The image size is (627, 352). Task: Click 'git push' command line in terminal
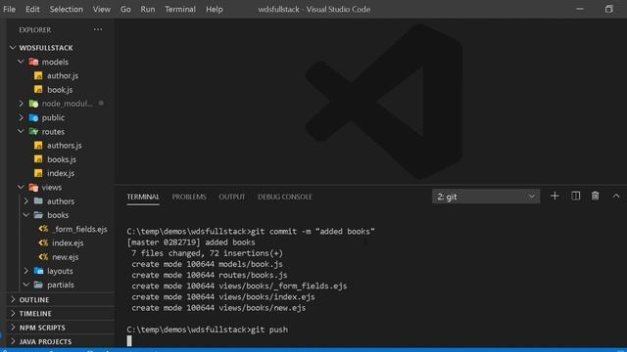(207, 330)
